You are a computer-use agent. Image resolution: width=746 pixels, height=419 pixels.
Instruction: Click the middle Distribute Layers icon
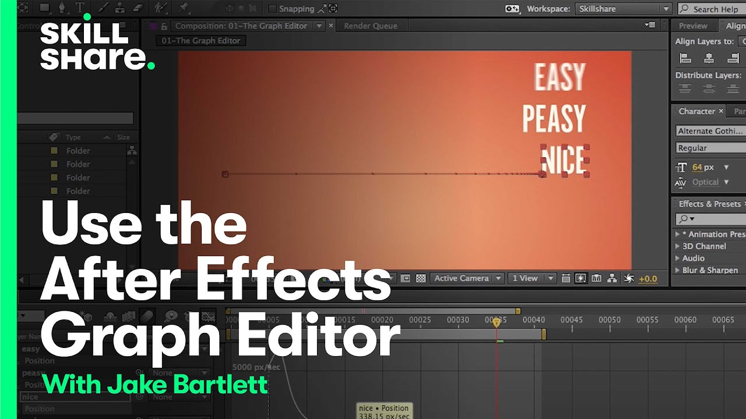pyautogui.click(x=709, y=89)
